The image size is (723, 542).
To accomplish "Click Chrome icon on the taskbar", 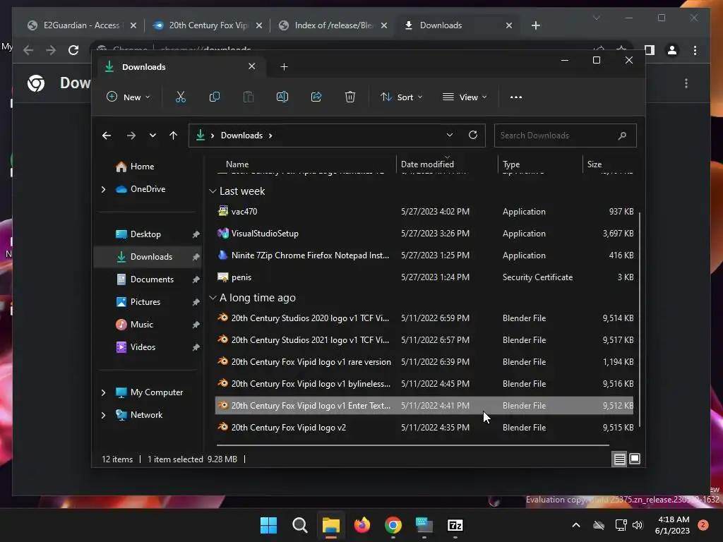I will point(393,525).
